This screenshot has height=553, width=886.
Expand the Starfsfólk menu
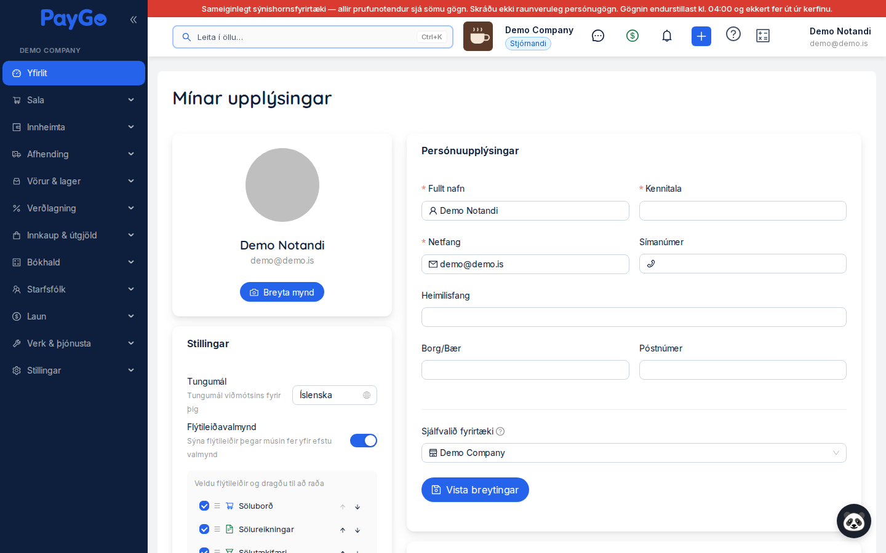click(x=74, y=289)
